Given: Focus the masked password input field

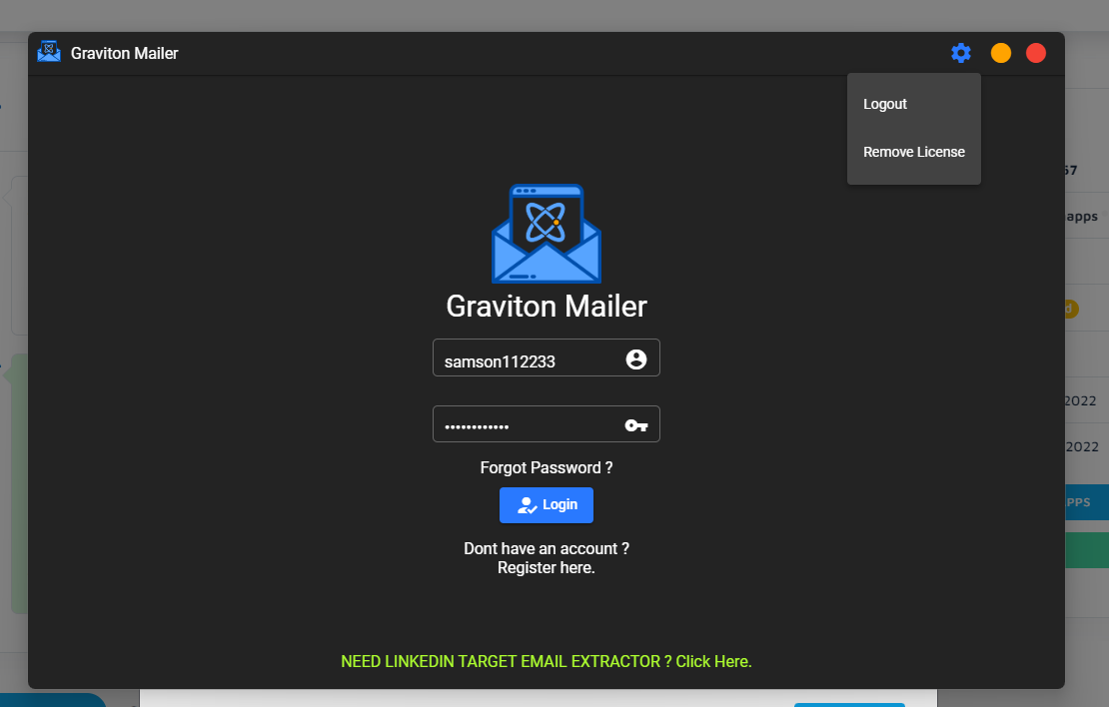Looking at the screenshot, I should click(547, 424).
